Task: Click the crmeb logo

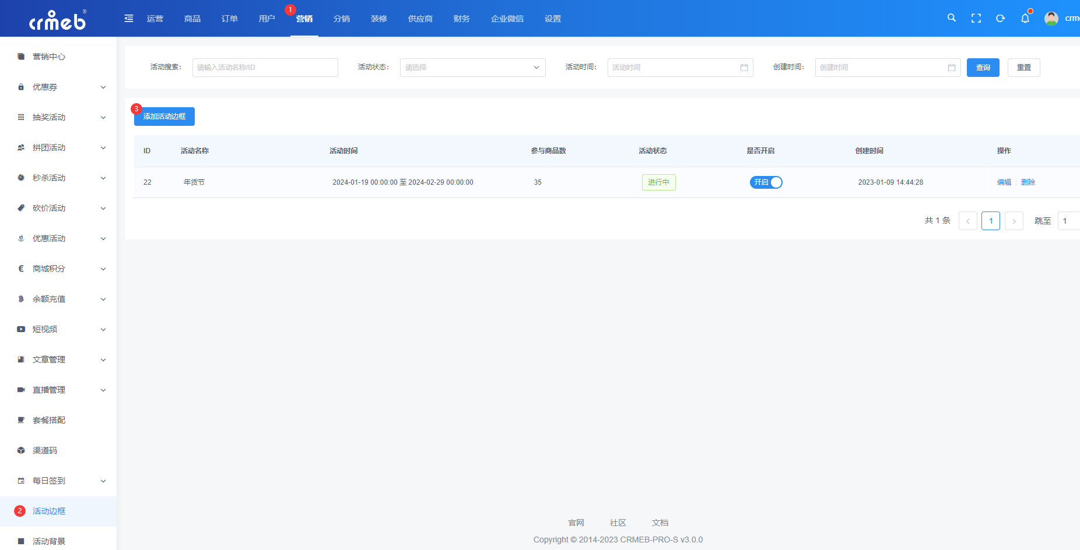Action: point(58,20)
